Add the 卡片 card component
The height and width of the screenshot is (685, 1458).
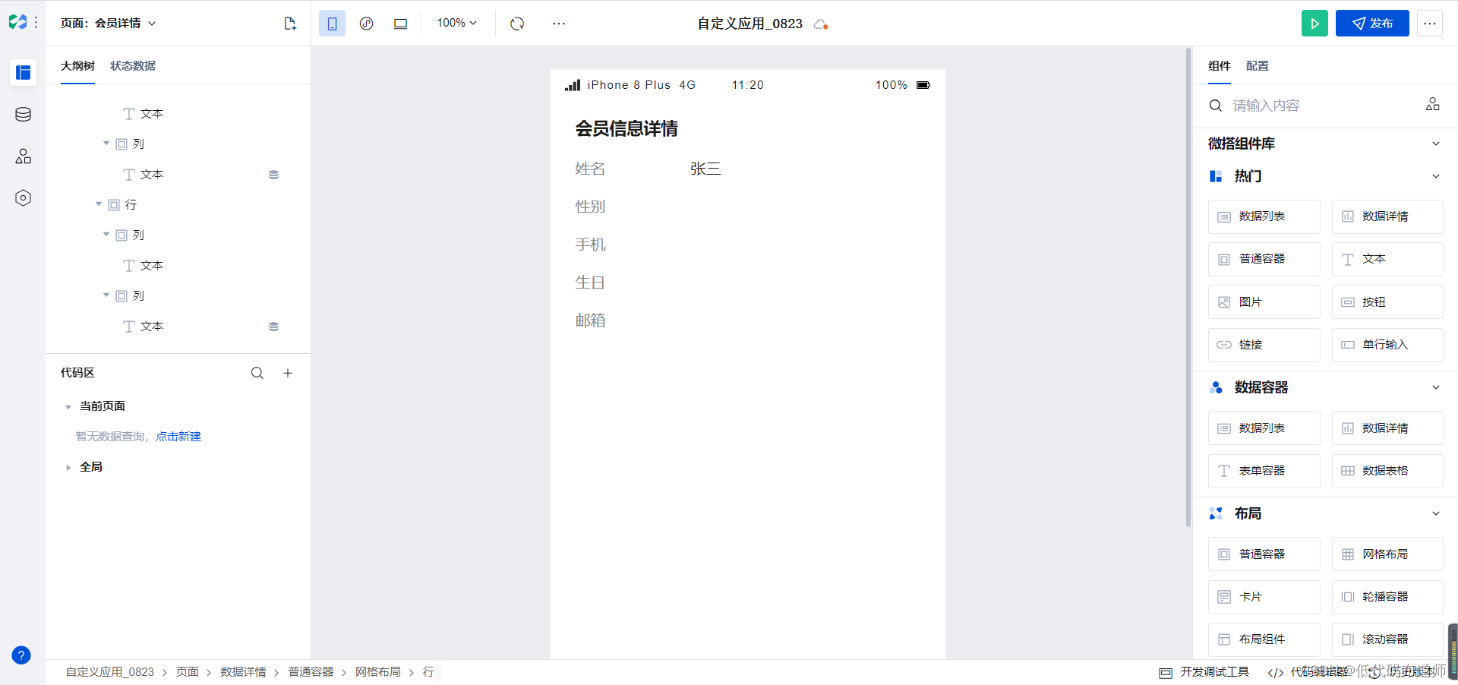[1264, 597]
